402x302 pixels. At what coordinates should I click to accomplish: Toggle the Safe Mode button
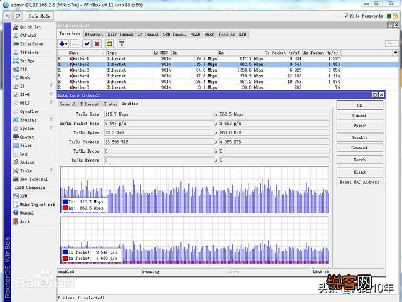coord(40,16)
